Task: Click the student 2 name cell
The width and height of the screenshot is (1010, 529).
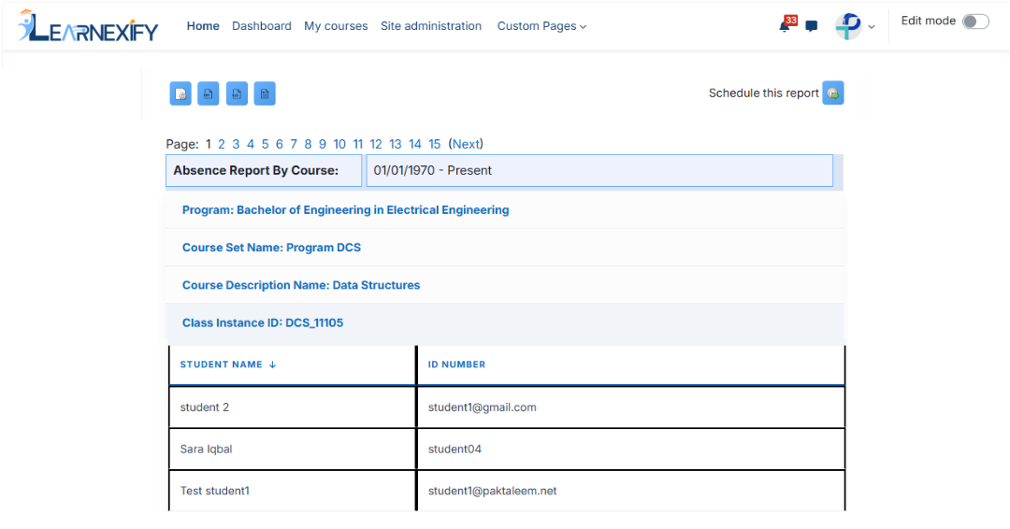Action: click(293, 407)
